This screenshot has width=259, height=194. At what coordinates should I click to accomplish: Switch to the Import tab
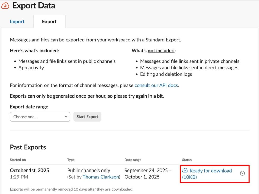point(17,22)
